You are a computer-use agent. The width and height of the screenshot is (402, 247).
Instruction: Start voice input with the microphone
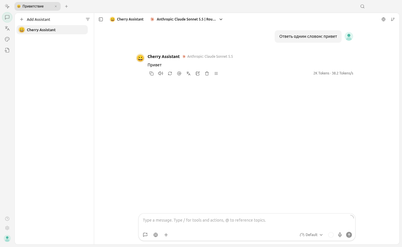click(x=340, y=235)
